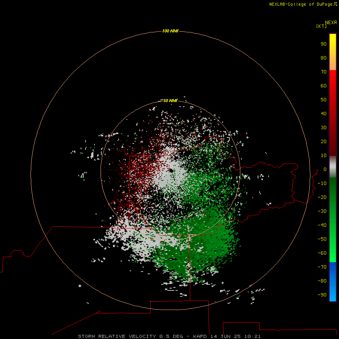Click the -80 knot scale label
This screenshot has height=339, width=339.
tap(322, 281)
